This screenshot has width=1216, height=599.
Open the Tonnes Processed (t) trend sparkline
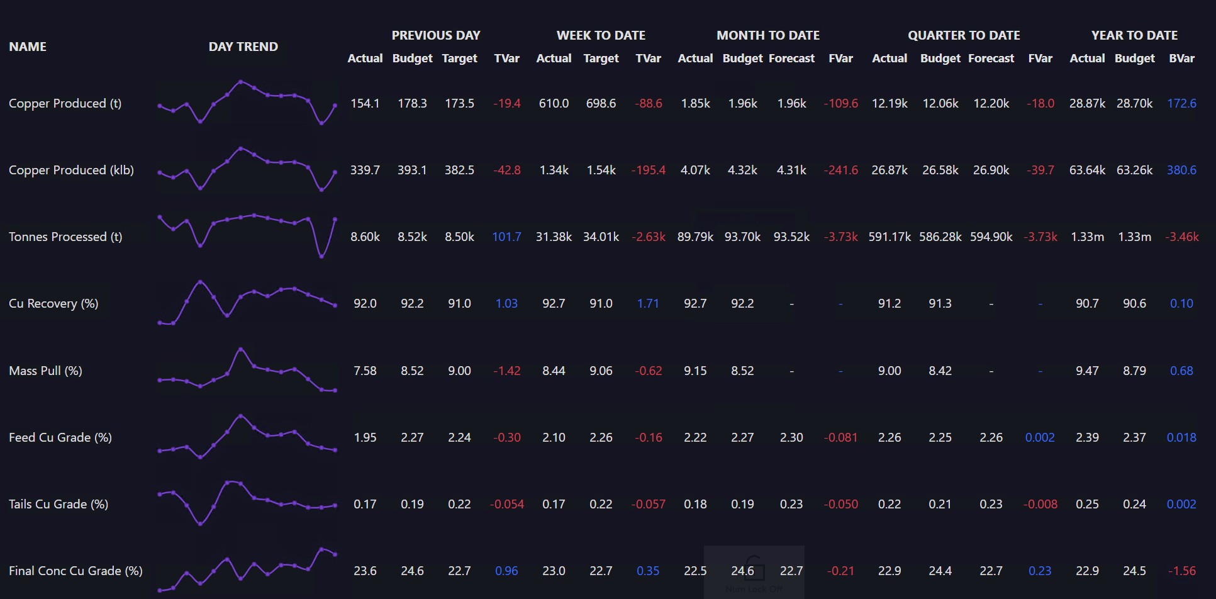247,236
